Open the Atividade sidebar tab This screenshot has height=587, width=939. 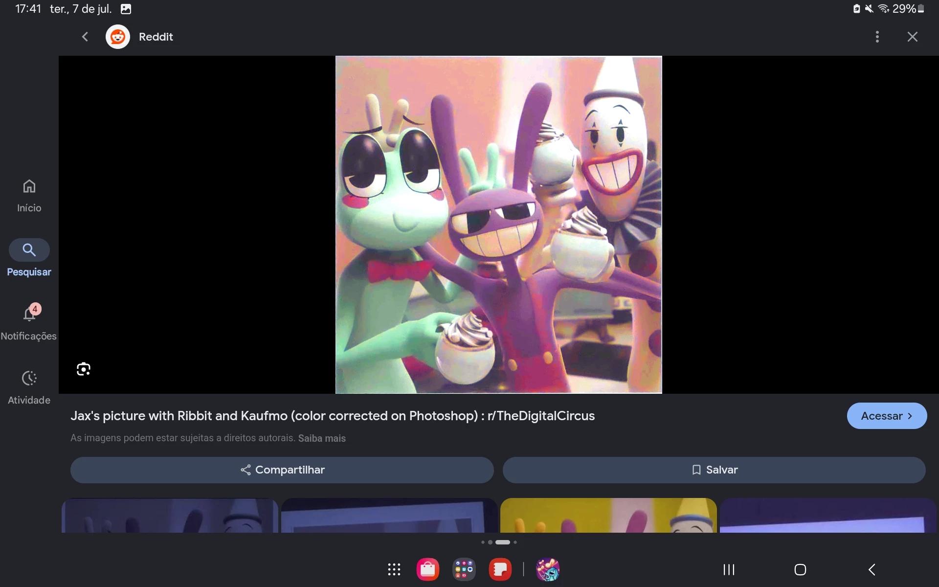pos(29,387)
